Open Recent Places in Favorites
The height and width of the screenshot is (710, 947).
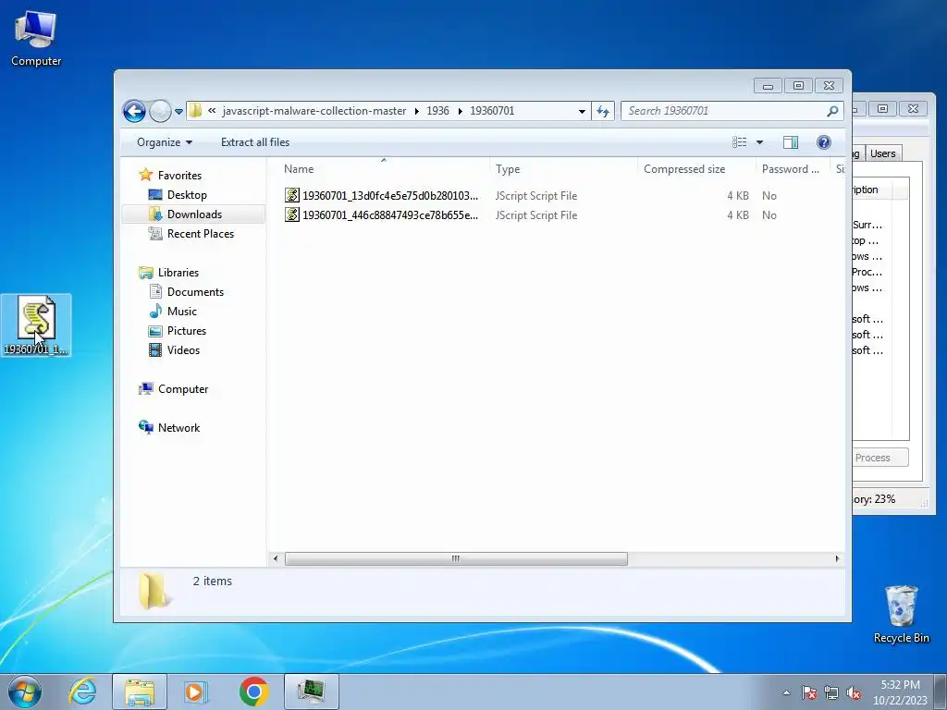[x=200, y=233]
